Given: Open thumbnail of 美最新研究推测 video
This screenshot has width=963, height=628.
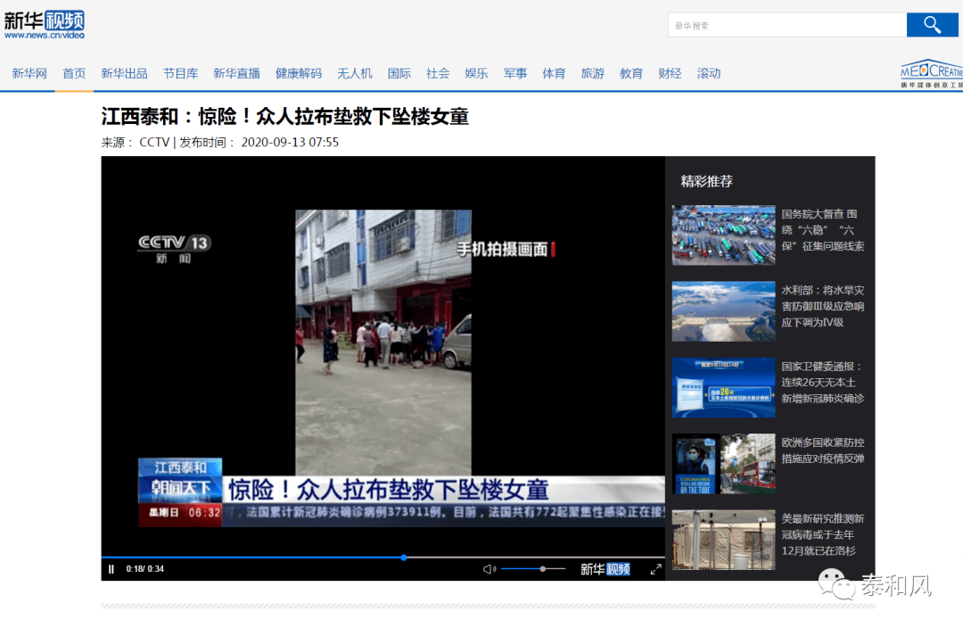Looking at the screenshot, I should 723,540.
